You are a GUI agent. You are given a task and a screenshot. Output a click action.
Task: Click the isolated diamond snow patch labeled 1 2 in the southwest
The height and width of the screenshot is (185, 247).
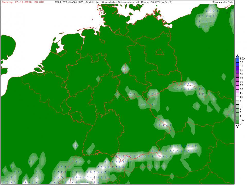click(75, 145)
